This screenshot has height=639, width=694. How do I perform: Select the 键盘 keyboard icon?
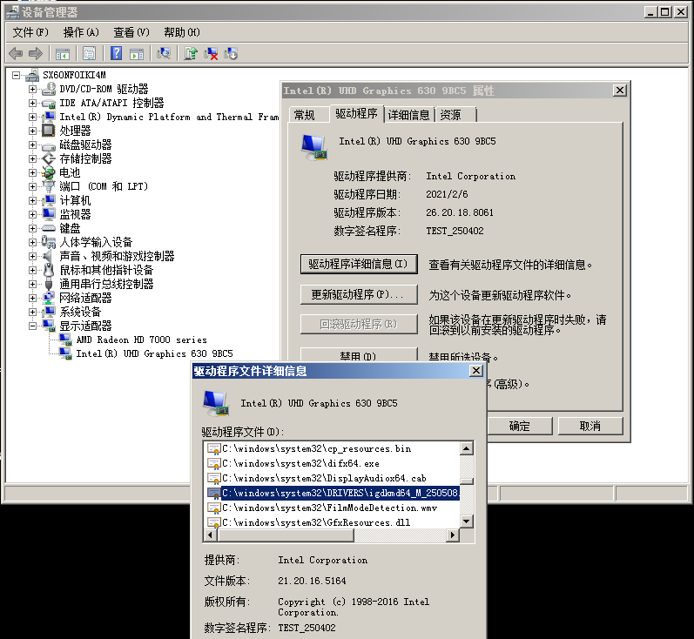[x=49, y=228]
